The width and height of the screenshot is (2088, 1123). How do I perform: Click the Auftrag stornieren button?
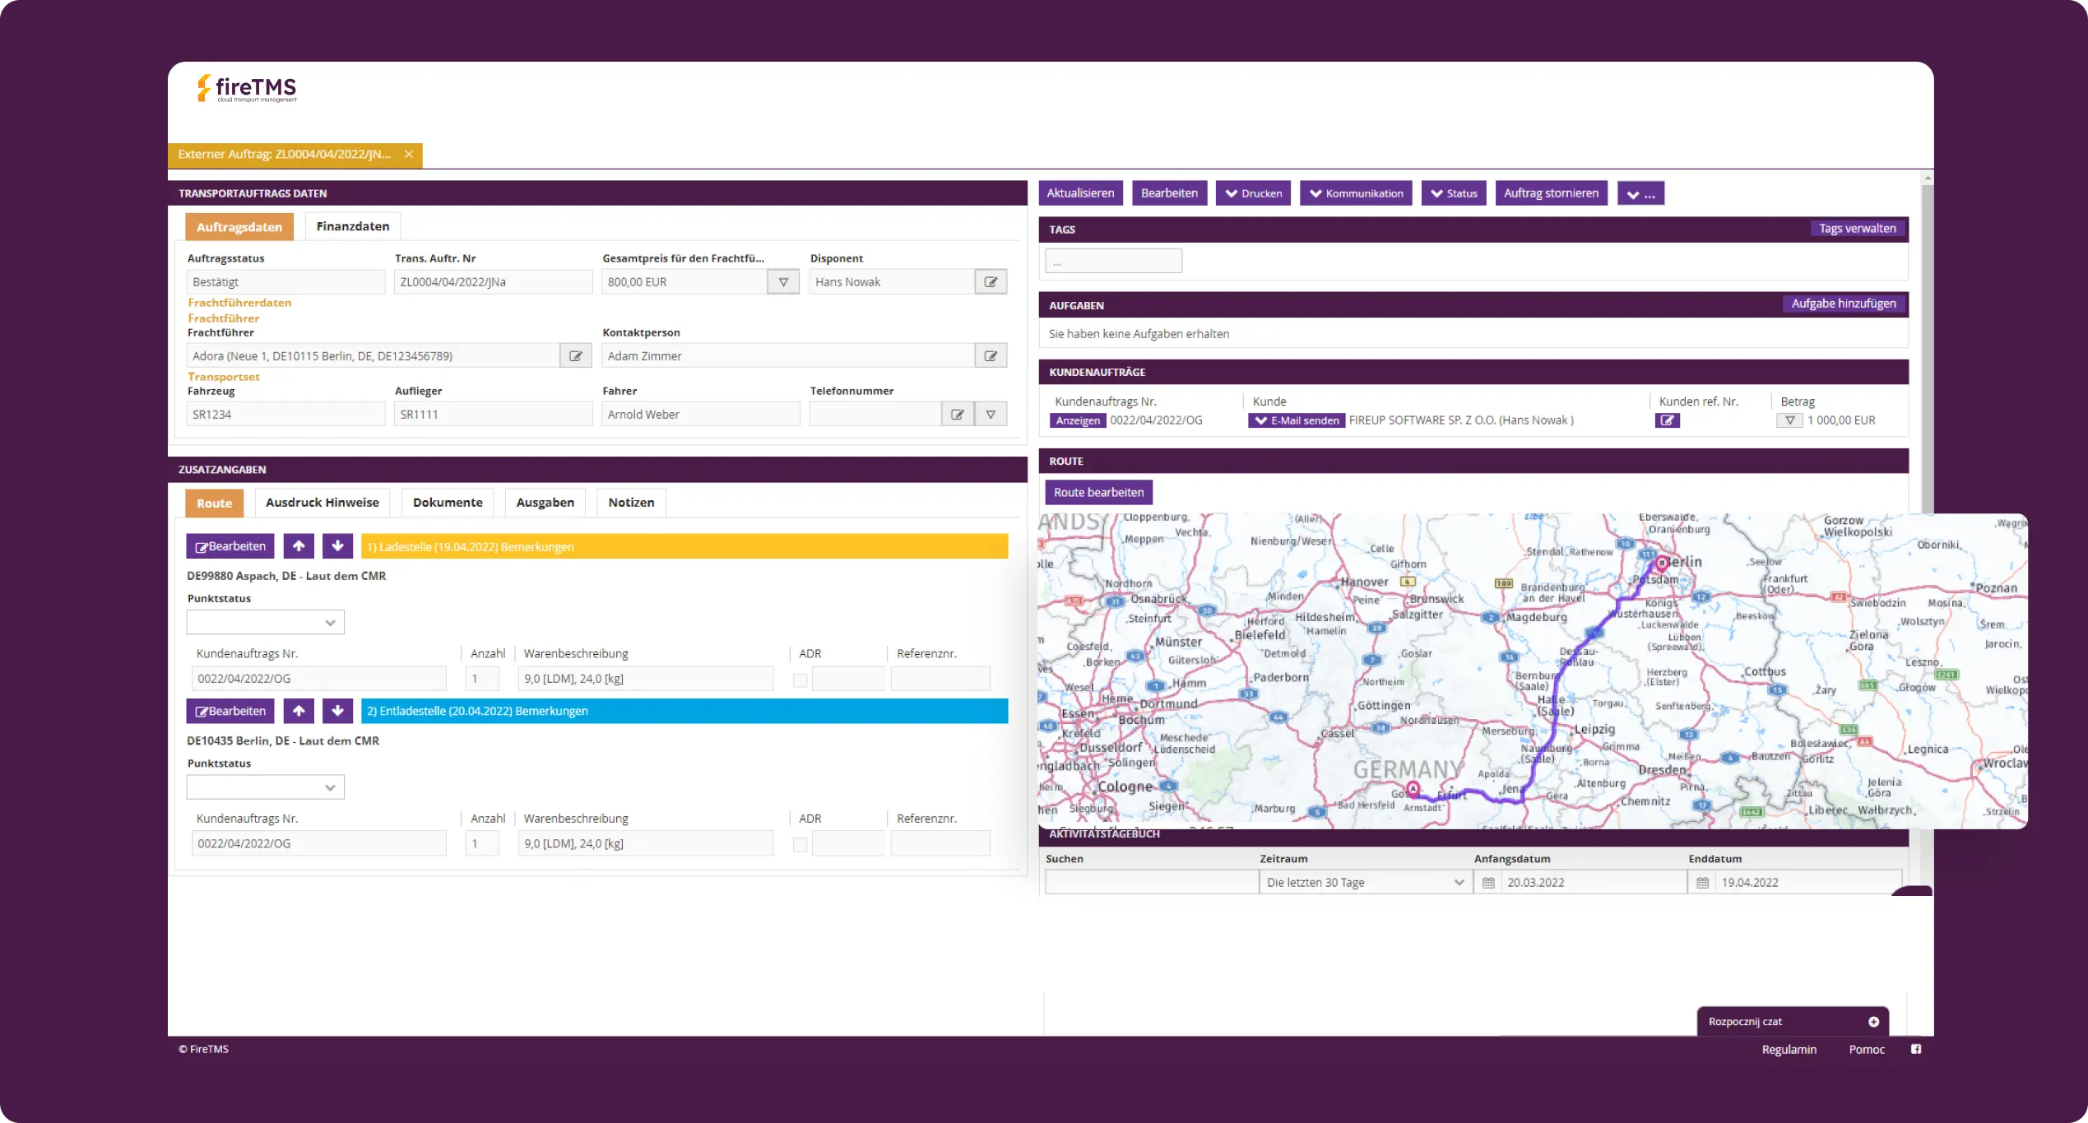pyautogui.click(x=1551, y=193)
